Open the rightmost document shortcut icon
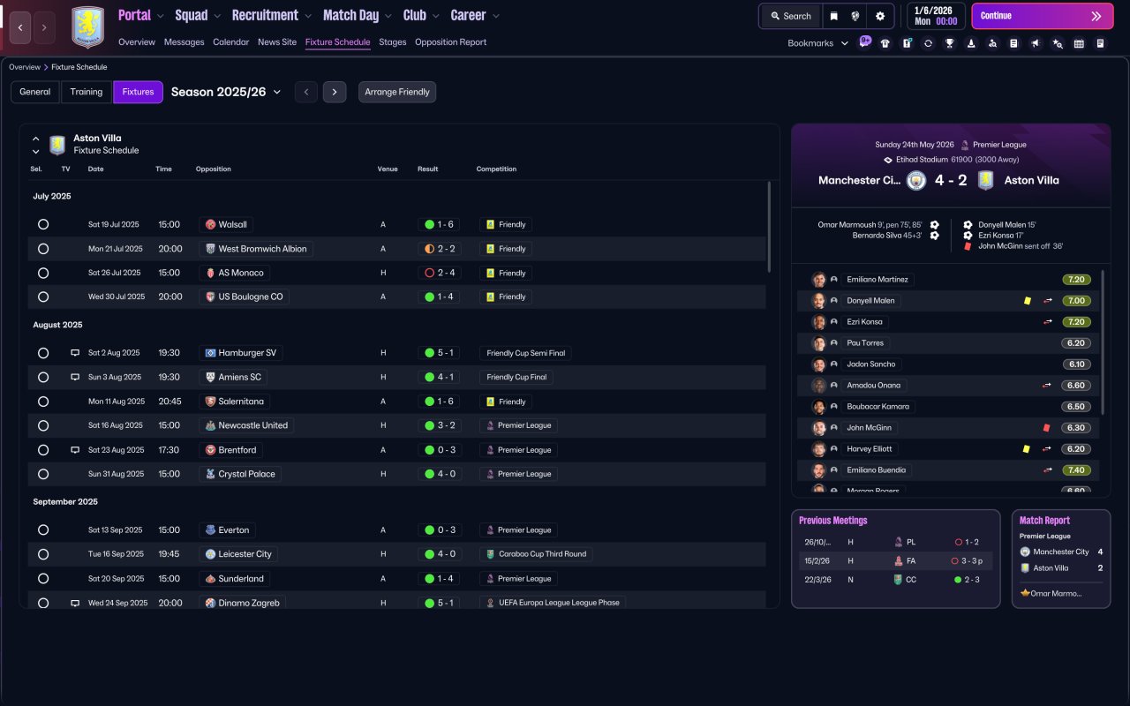Viewport: 1130px width, 706px height. 1100,43
